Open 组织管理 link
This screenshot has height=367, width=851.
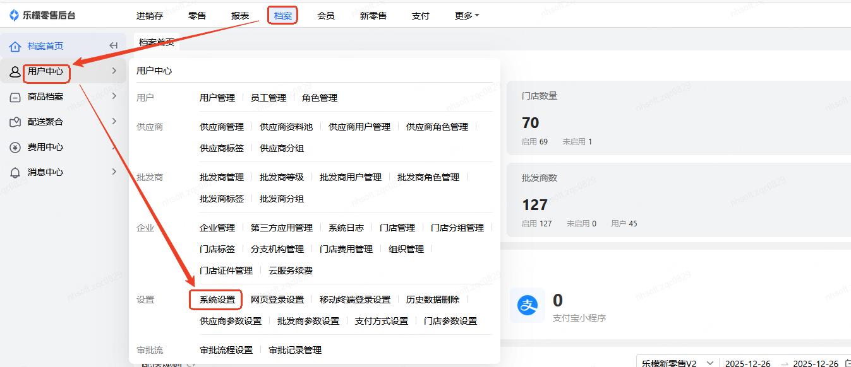406,249
